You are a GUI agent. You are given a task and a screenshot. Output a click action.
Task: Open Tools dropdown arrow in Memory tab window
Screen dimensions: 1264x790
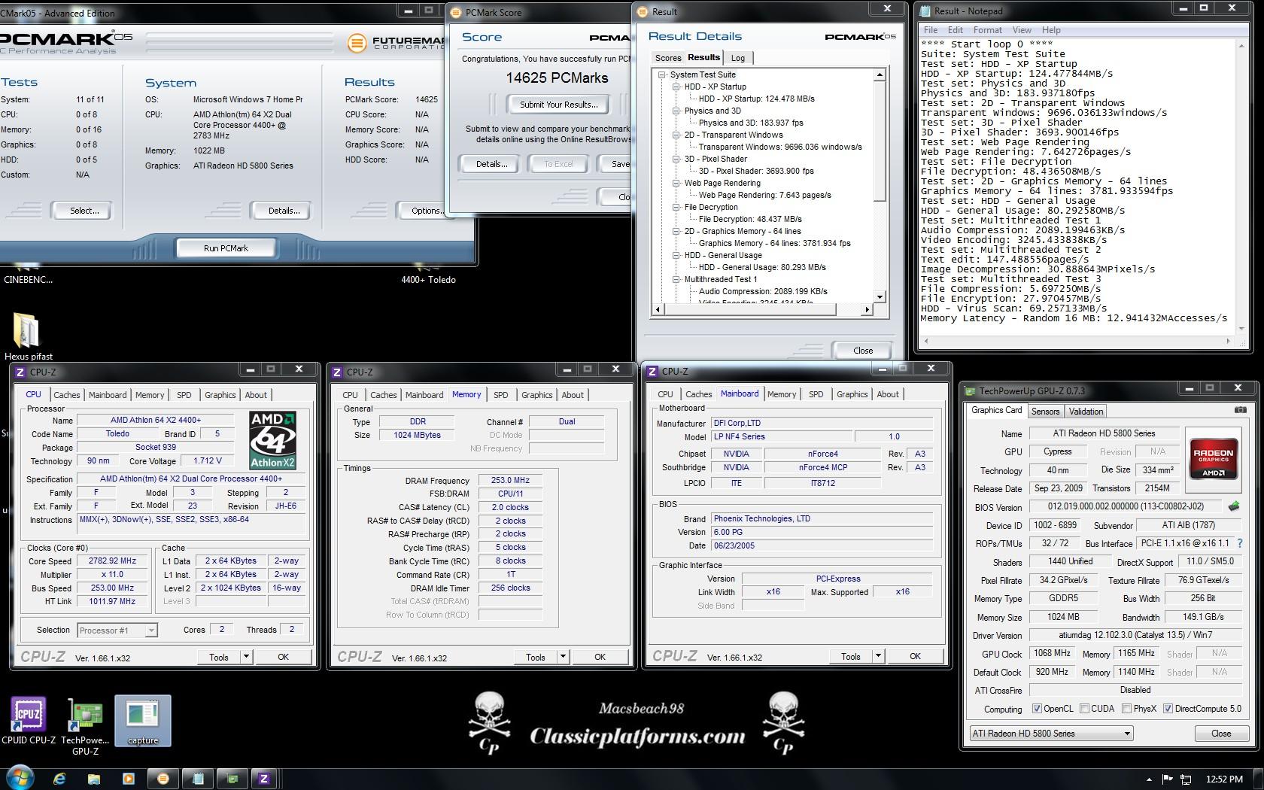pyautogui.click(x=563, y=657)
